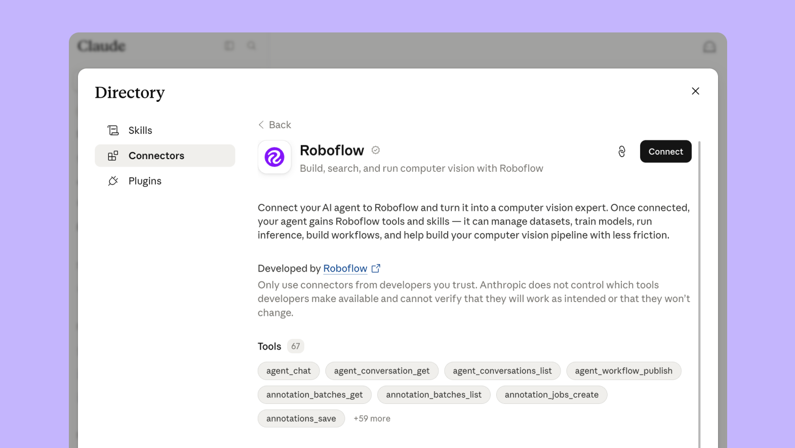Click the 'Developed by' label
Image resolution: width=795 pixels, height=448 pixels.
[x=289, y=269]
